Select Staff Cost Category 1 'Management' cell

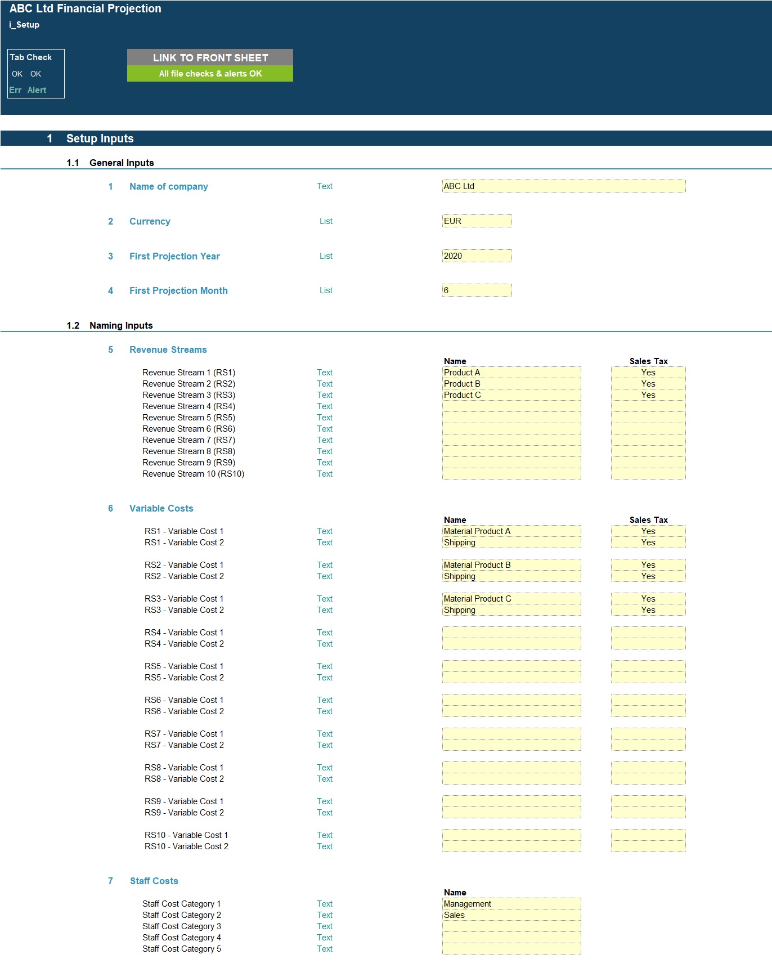511,904
